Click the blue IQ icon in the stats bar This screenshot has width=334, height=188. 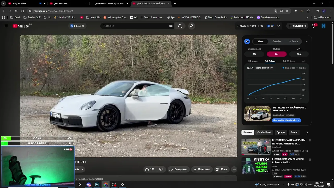click(x=268, y=26)
